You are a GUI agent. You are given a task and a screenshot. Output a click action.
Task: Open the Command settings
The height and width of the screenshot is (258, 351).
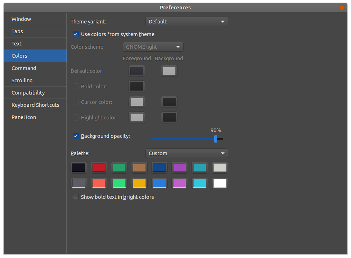(35, 68)
